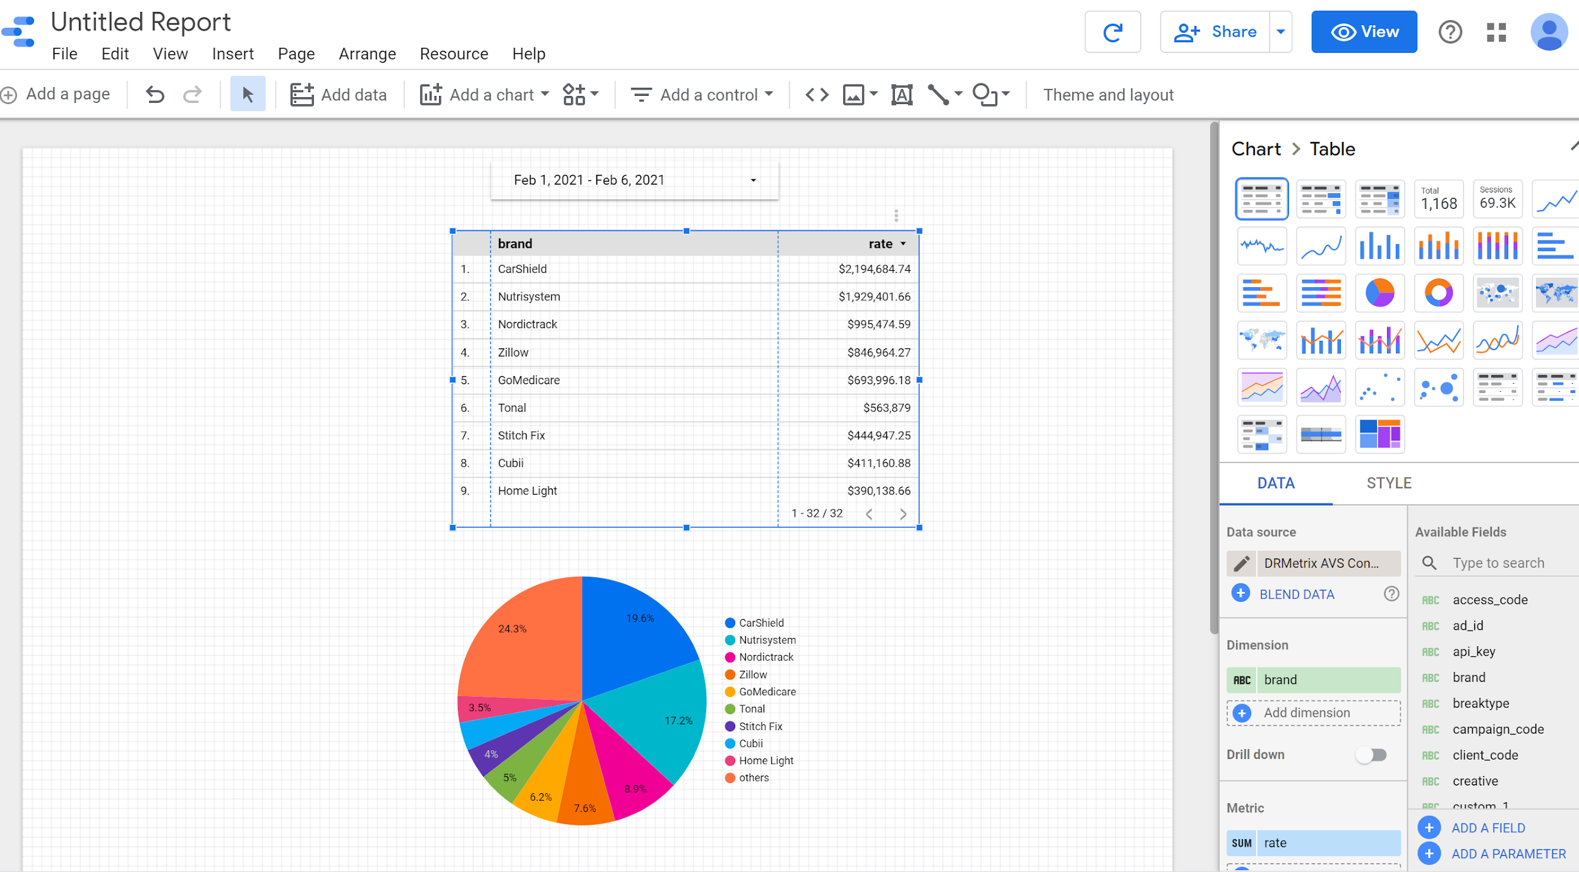1579x872 pixels.
Task: Go to next table page arrow
Action: tap(903, 514)
